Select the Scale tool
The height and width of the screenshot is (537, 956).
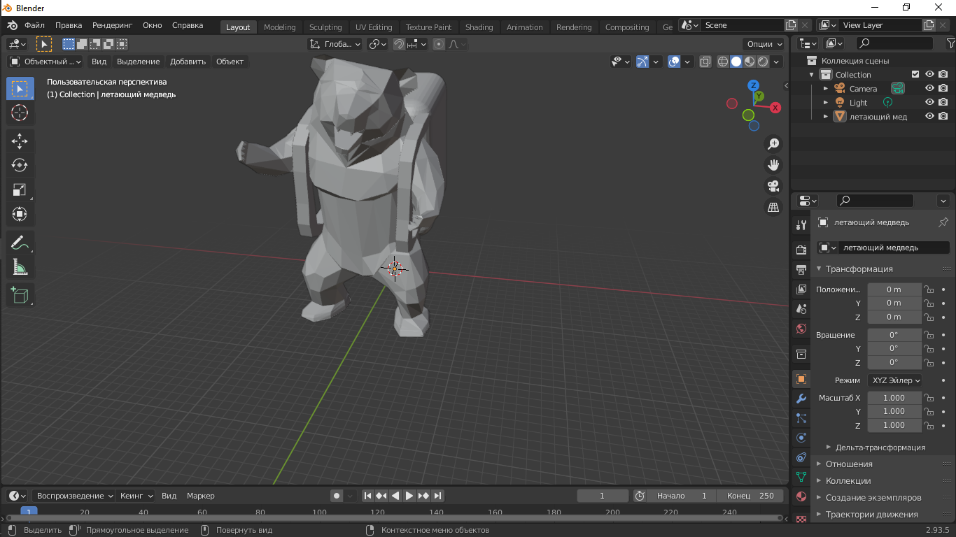tap(20, 189)
